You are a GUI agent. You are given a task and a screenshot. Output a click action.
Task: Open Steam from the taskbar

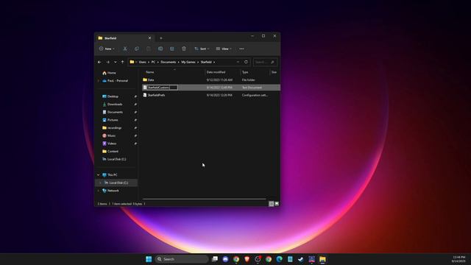click(301, 259)
